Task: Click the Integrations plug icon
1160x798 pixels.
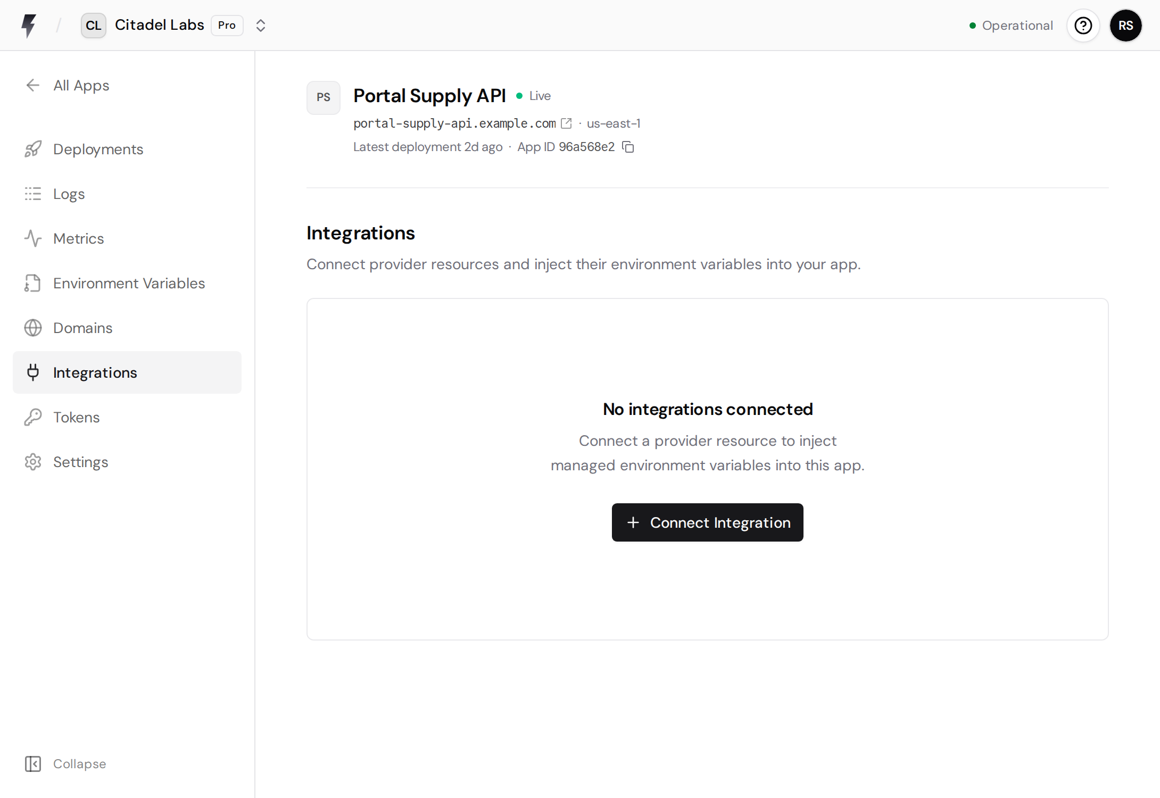Action: click(33, 372)
